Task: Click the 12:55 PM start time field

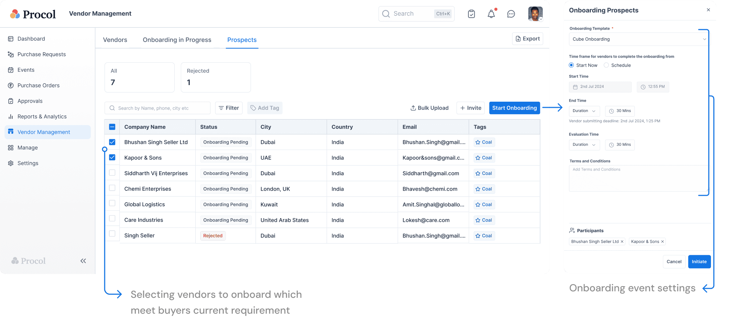Action: click(x=653, y=87)
